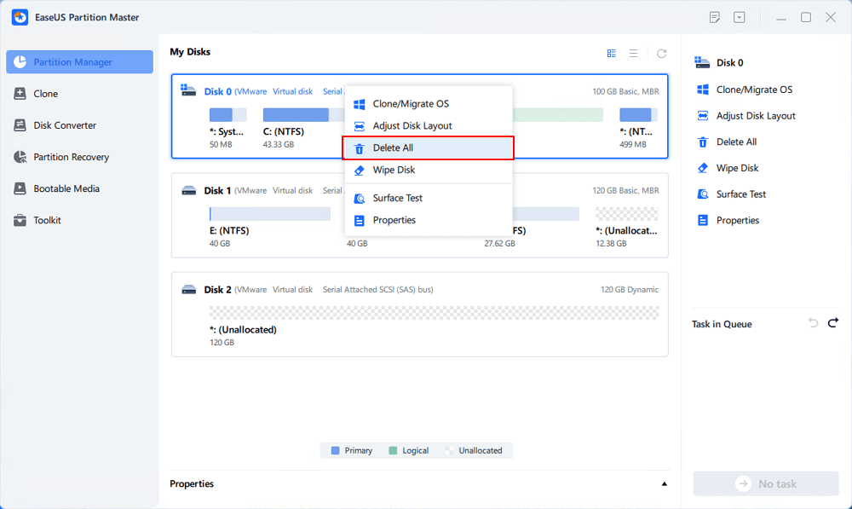Select Wipe Disk in context menu
The width and height of the screenshot is (852, 509).
pos(429,170)
